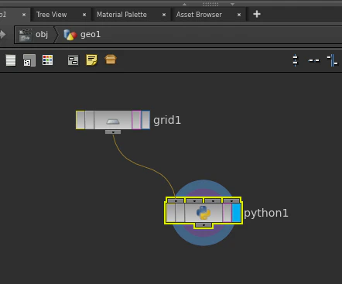Viewport: 342px width, 284px height.
Task: Click the layout connected nodes icon
Action: click(332, 60)
